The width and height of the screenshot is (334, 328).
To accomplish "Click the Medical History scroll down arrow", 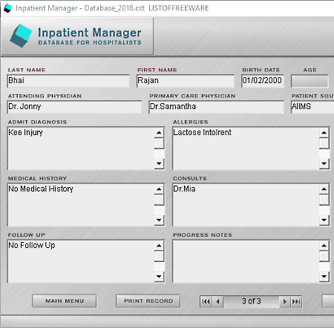I will [x=159, y=220].
